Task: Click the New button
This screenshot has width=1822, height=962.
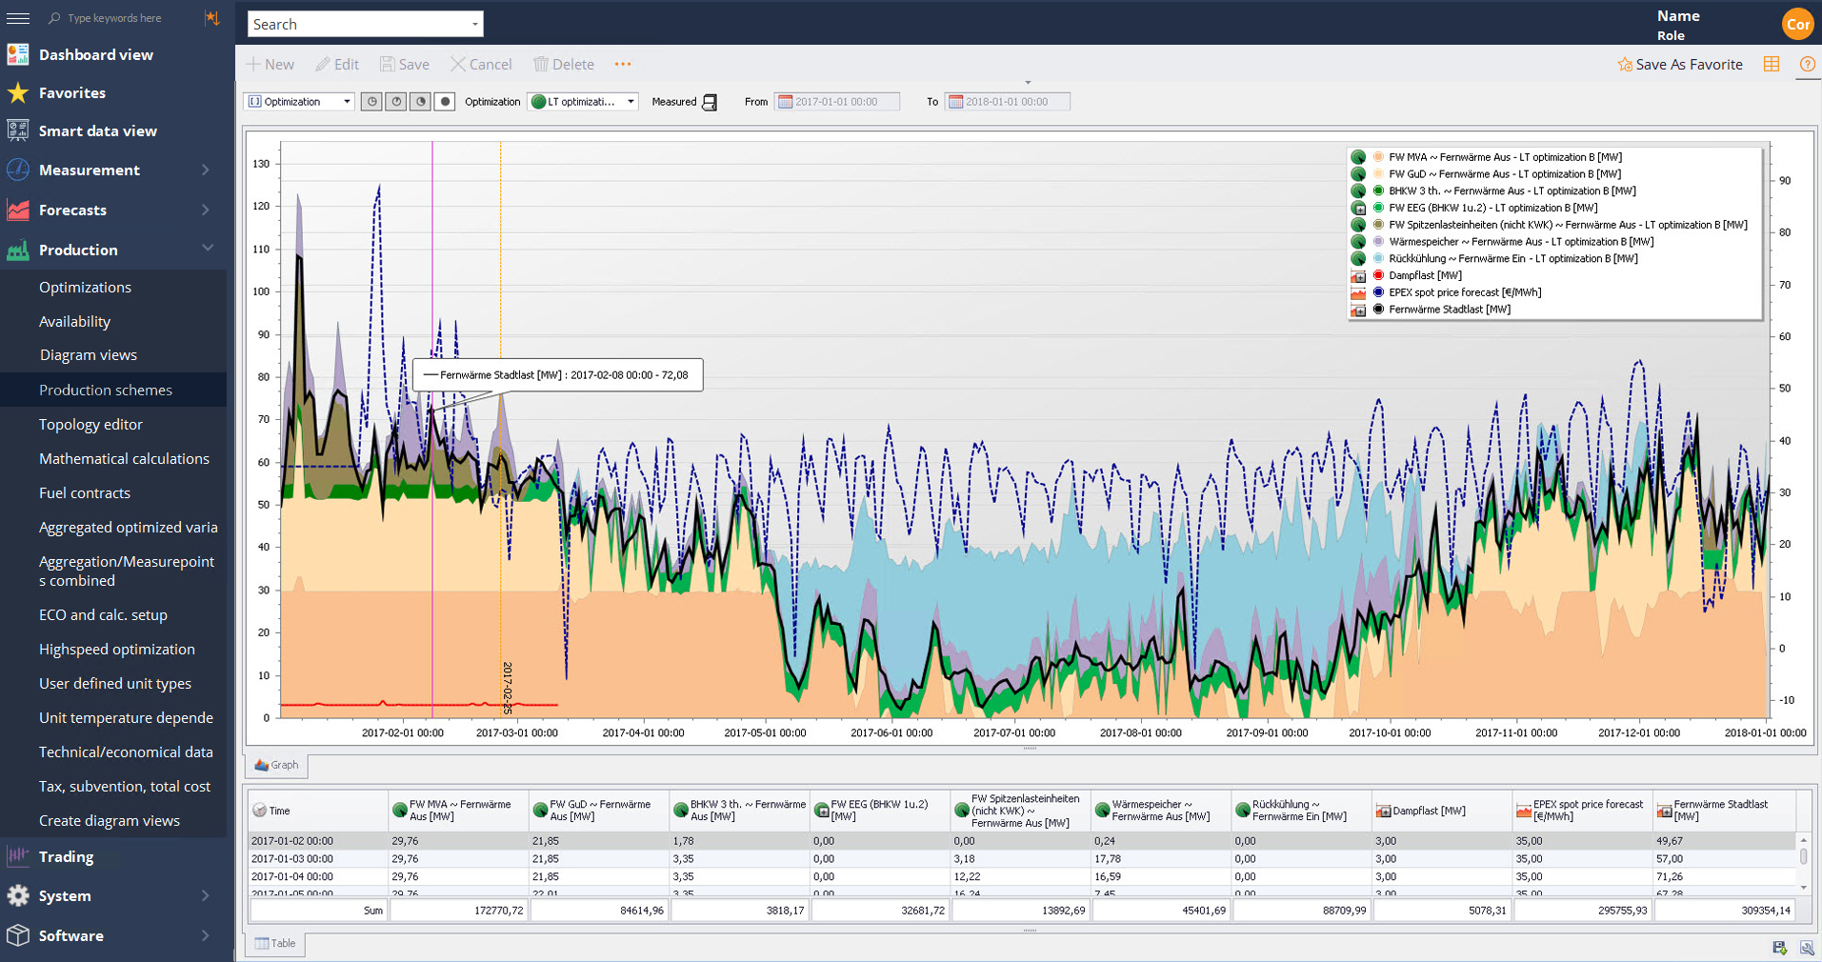Action: click(x=270, y=64)
